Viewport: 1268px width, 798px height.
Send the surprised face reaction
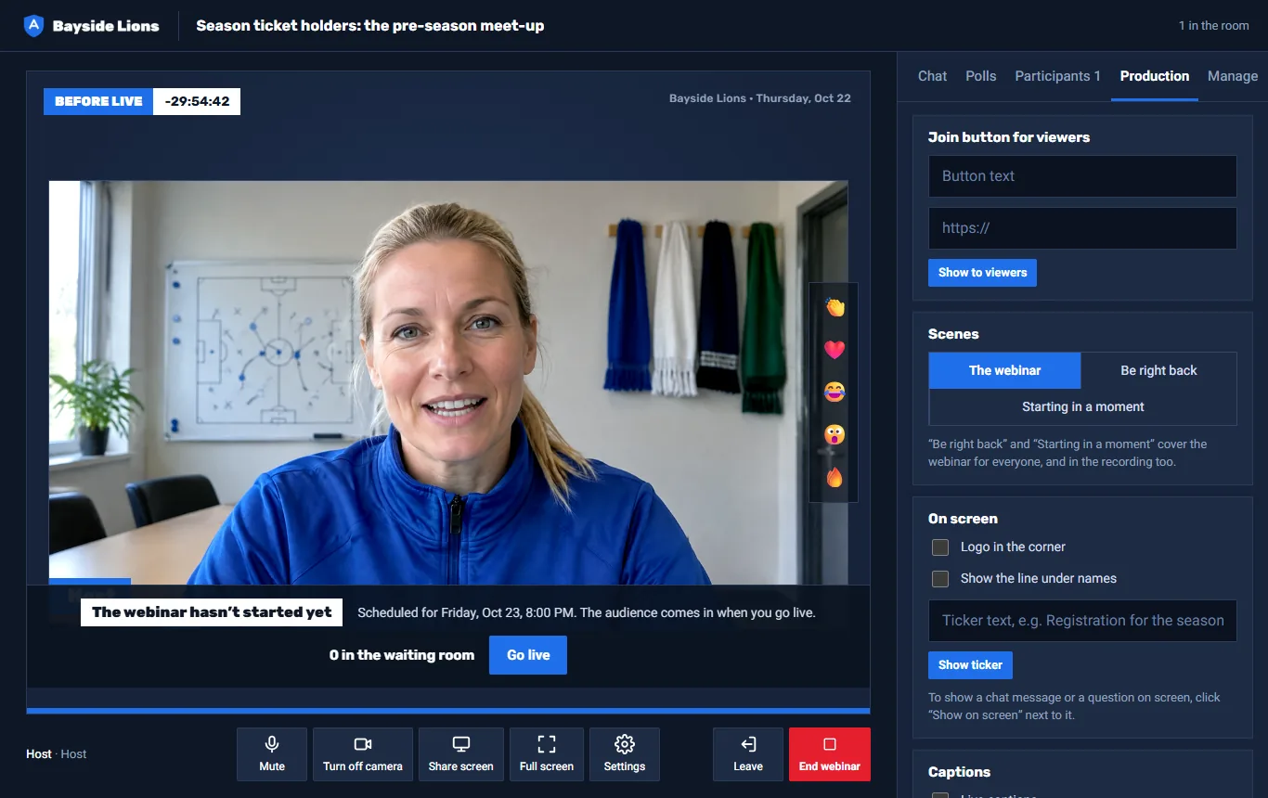tap(835, 434)
